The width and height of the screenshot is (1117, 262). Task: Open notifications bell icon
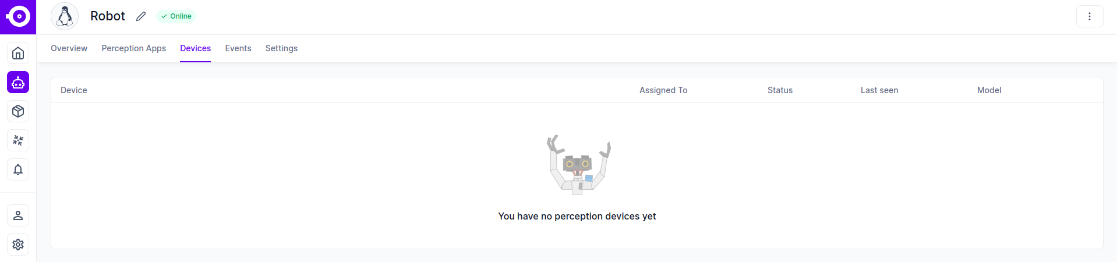pyautogui.click(x=18, y=169)
